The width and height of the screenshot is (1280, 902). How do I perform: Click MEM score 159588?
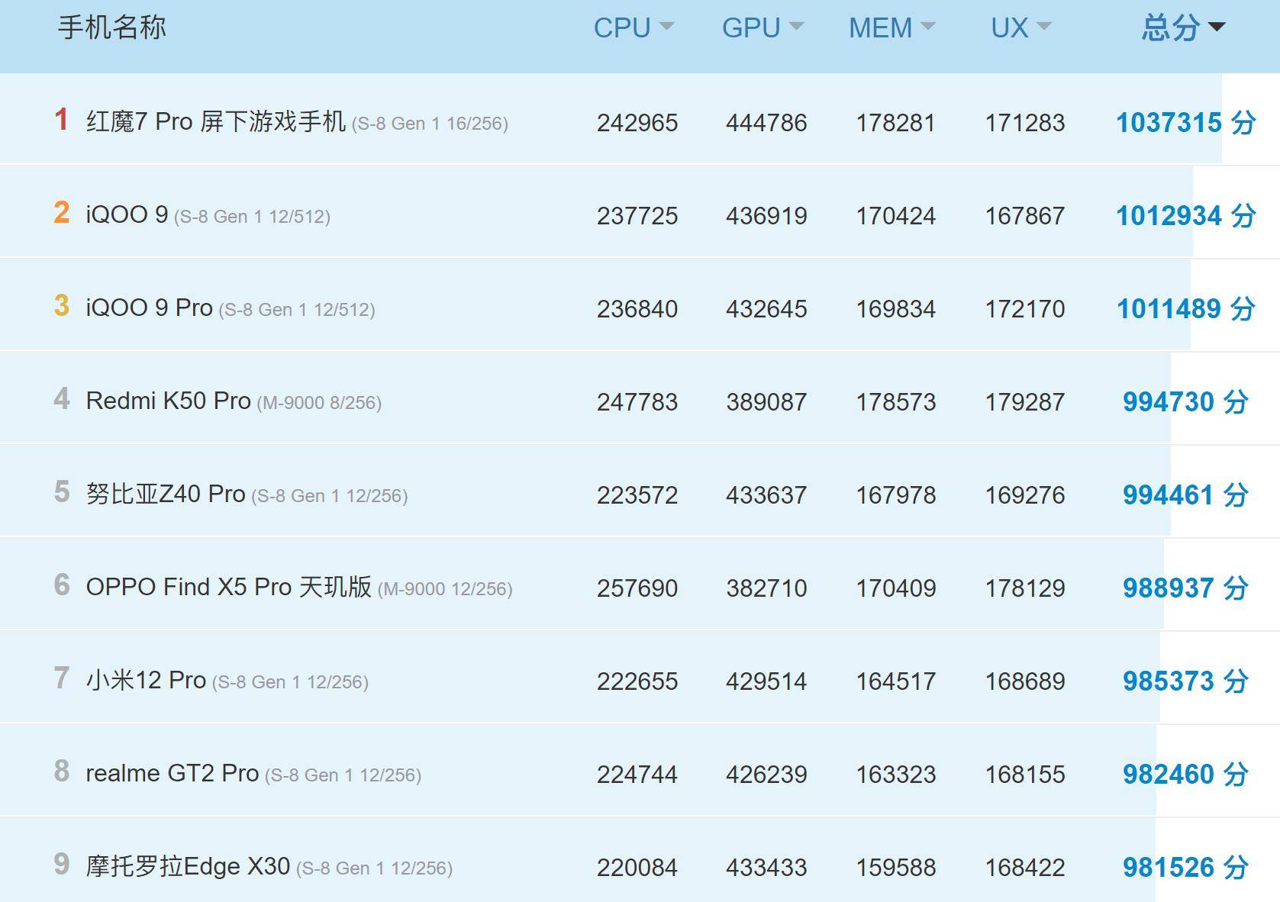tap(895, 868)
